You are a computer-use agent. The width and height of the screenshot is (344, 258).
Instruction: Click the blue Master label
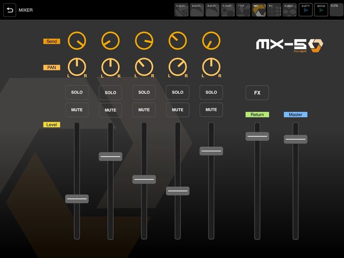[x=295, y=115]
